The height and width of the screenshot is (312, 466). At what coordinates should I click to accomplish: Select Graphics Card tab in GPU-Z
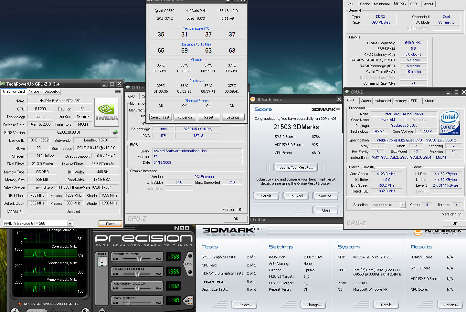[14, 91]
